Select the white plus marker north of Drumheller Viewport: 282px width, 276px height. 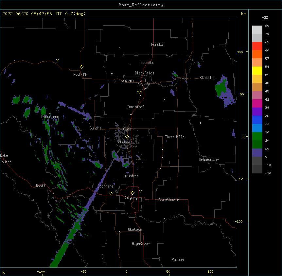pyautogui.click(x=200, y=123)
